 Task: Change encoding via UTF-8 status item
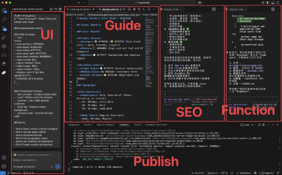click(224, 173)
